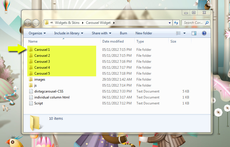The height and width of the screenshot is (147, 230).
Task: Open the Help question mark icon
Action: point(204,33)
